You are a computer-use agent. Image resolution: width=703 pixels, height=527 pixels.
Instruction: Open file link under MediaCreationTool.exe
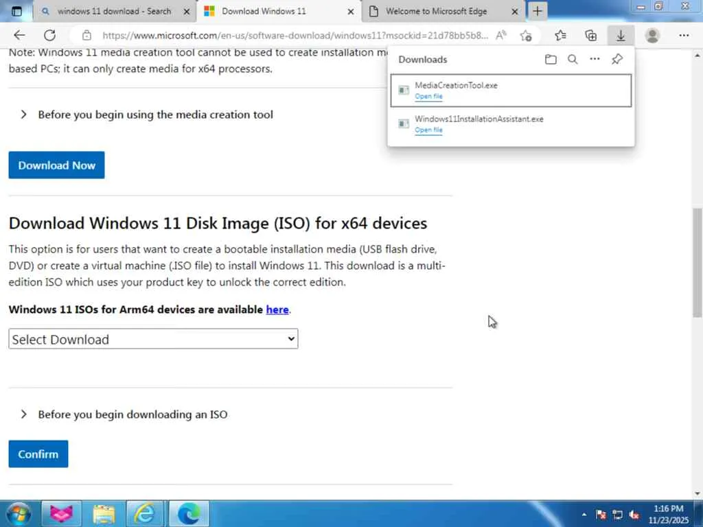[x=428, y=96]
